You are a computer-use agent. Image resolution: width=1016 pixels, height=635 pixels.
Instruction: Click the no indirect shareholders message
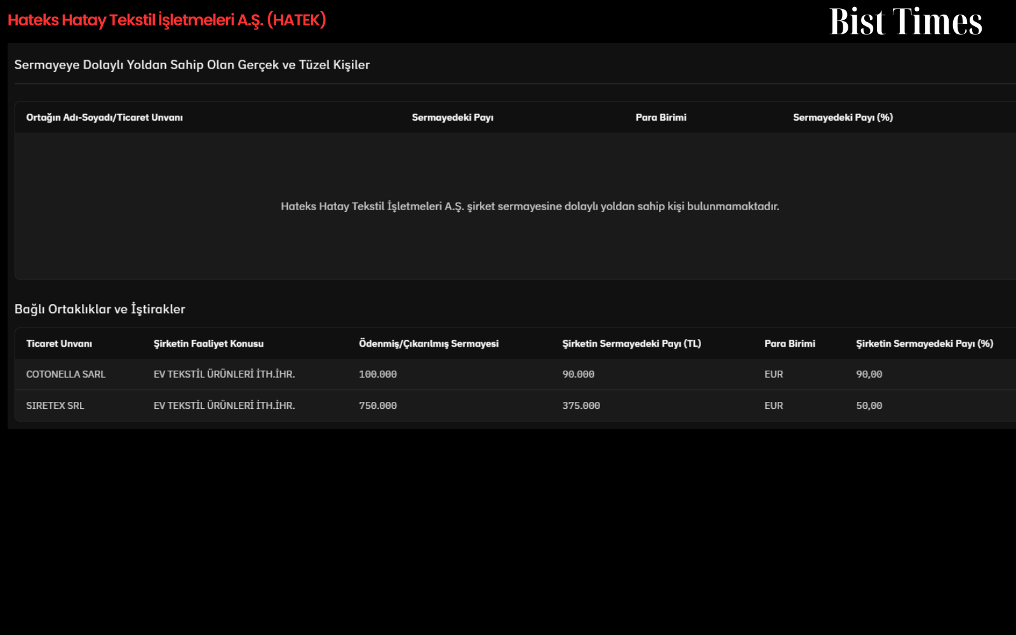530,206
